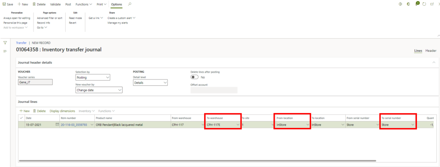This screenshot has height=167, width=440.
Task: Open the Options menu tab
Action: click(x=116, y=4)
